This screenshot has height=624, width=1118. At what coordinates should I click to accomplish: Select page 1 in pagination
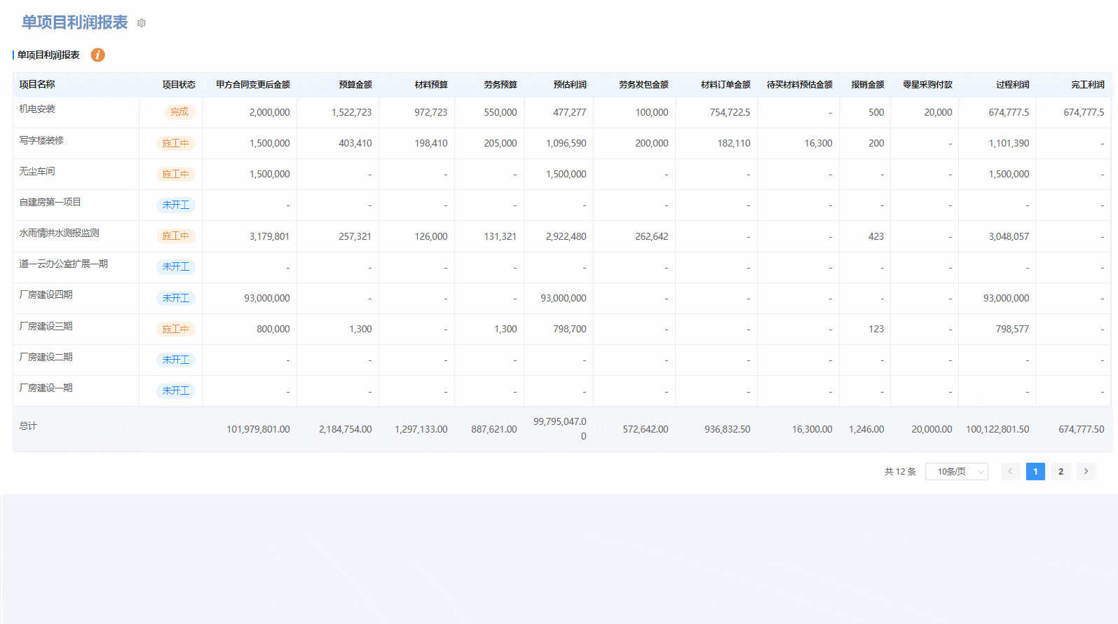[1035, 472]
